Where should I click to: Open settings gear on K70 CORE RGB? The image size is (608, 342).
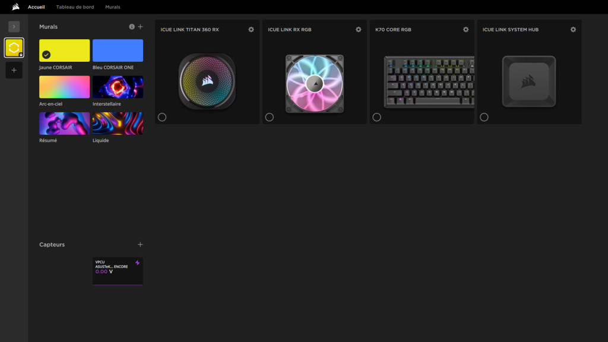(x=465, y=29)
